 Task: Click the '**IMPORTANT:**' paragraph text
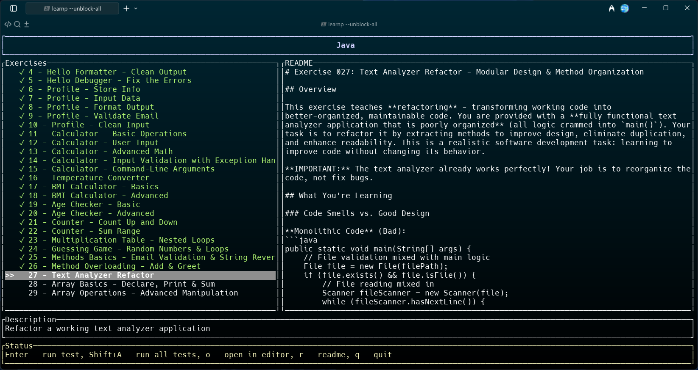pos(488,173)
